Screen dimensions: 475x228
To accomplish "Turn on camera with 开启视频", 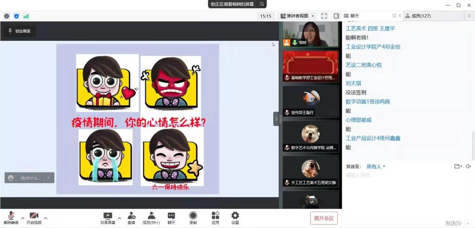I will 34,216.
